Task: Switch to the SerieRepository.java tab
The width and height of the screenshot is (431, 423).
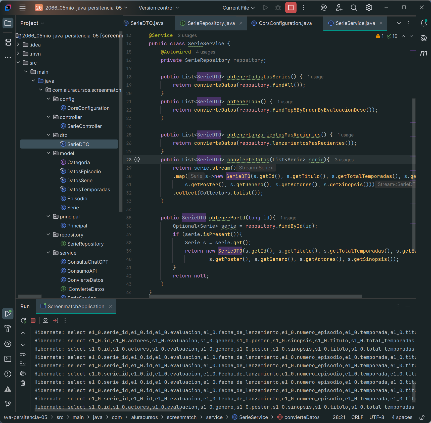Action: tap(211, 23)
